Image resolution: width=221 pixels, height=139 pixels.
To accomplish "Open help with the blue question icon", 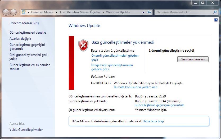I will (x=216, y=20).
